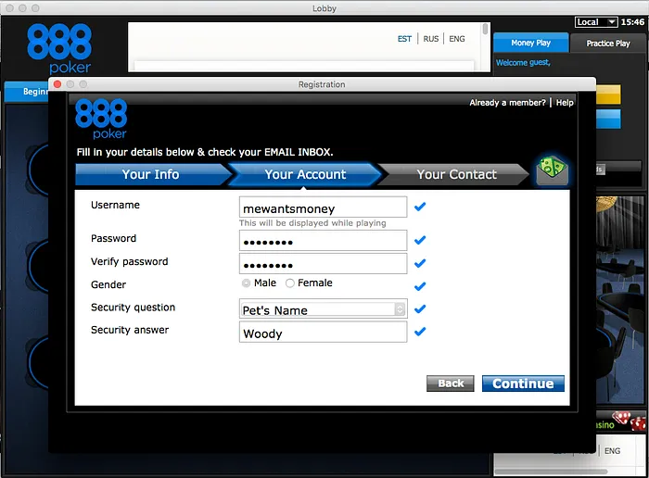Screen dimensions: 649x478
Task: Click the yellow button in Lobby window
Action: (x=608, y=94)
